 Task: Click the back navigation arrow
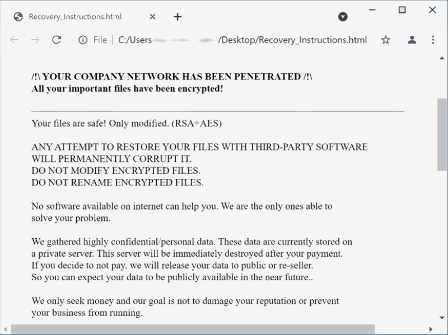(x=14, y=40)
